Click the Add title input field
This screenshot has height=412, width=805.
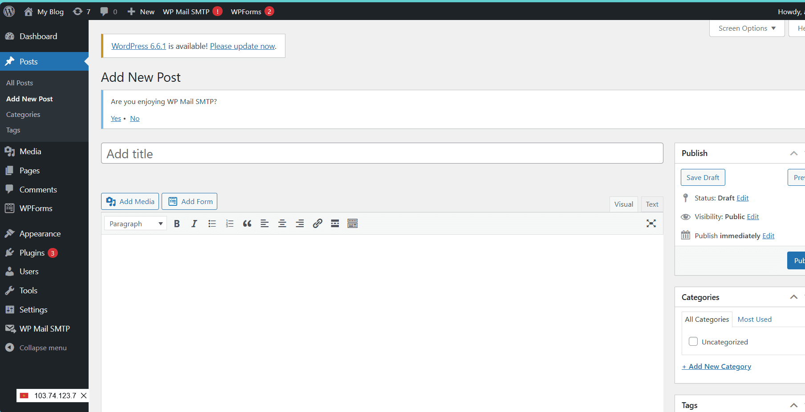pos(382,153)
